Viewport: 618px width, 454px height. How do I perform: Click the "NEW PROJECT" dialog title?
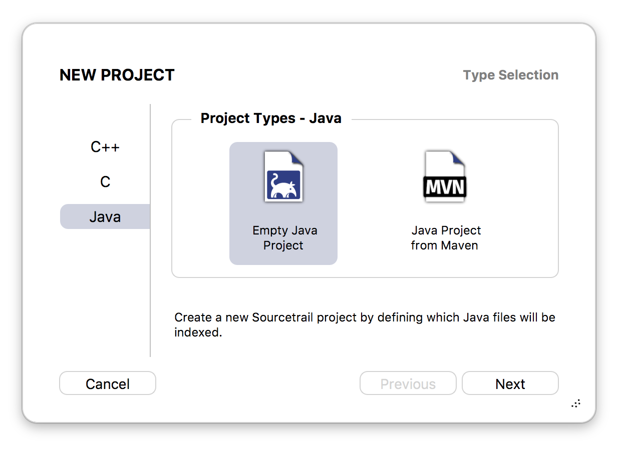(x=117, y=75)
